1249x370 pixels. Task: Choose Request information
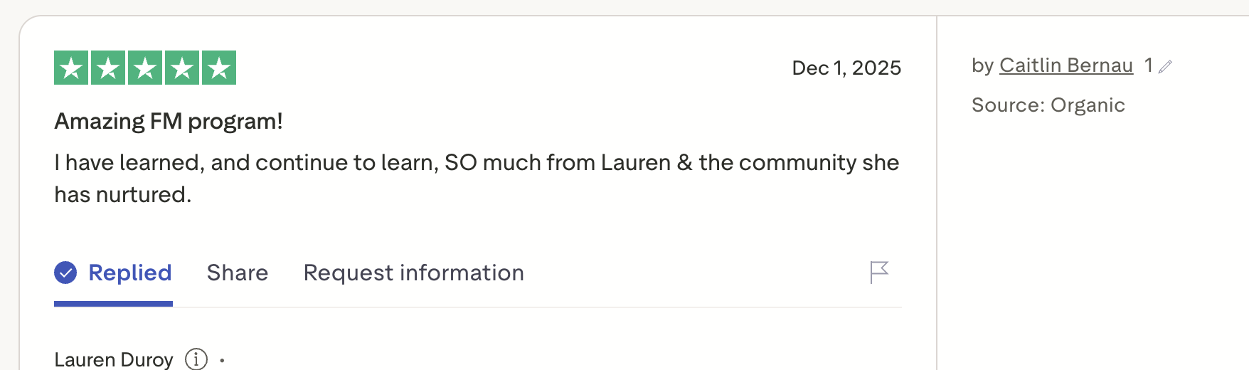pos(413,273)
